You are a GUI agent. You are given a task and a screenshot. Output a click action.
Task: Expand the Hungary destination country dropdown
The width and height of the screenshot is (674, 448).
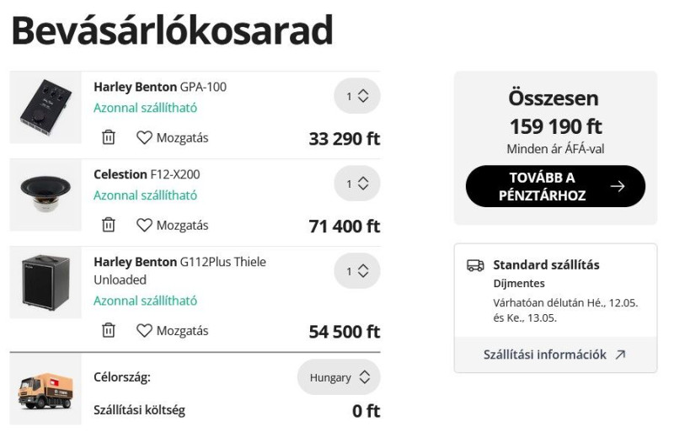339,377
